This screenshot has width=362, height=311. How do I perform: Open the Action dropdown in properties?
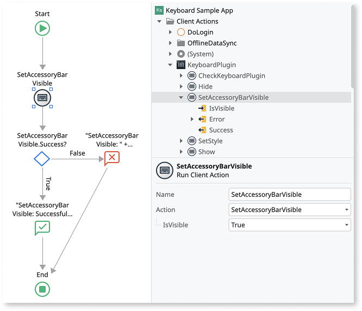point(347,210)
